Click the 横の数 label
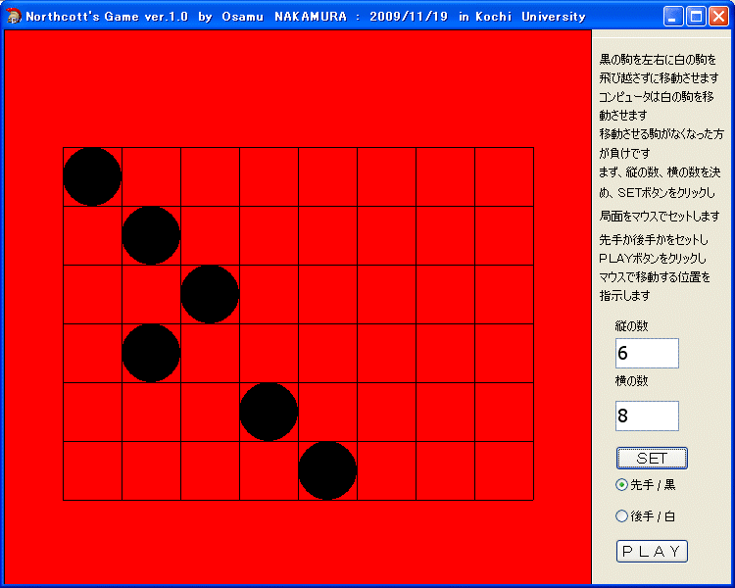The height and width of the screenshot is (588, 735). point(631,381)
